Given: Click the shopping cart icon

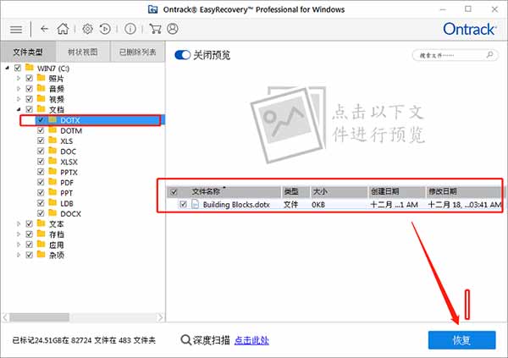Looking at the screenshot, I should (x=154, y=29).
